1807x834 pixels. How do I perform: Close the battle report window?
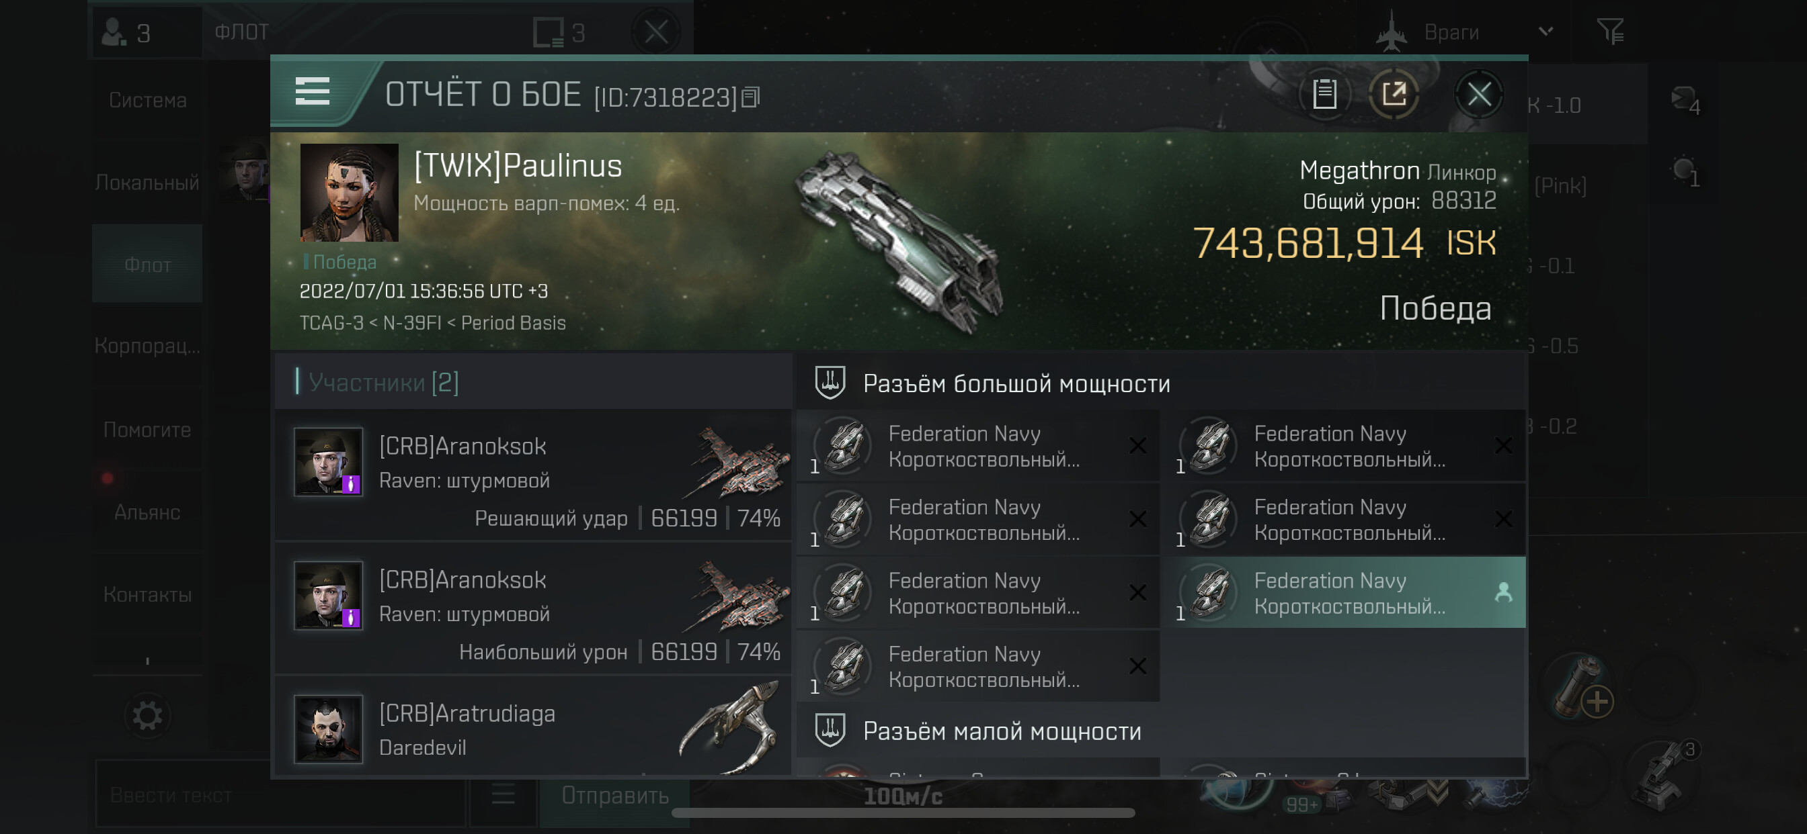(x=1480, y=94)
